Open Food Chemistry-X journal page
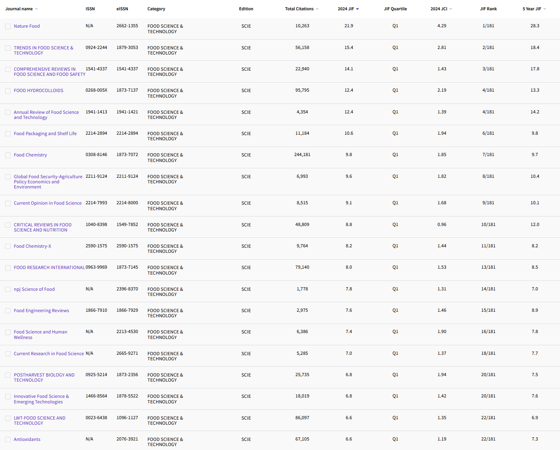The width and height of the screenshot is (560, 450). 32,246
